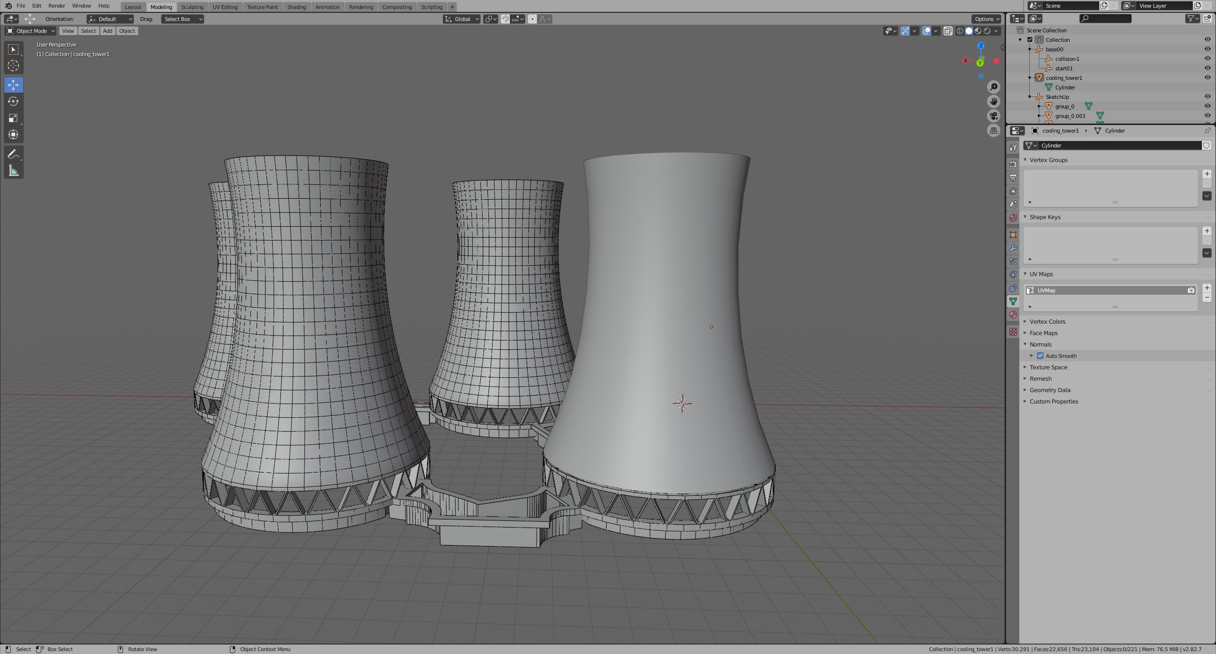Open the Texture properties tab

coord(1013,331)
